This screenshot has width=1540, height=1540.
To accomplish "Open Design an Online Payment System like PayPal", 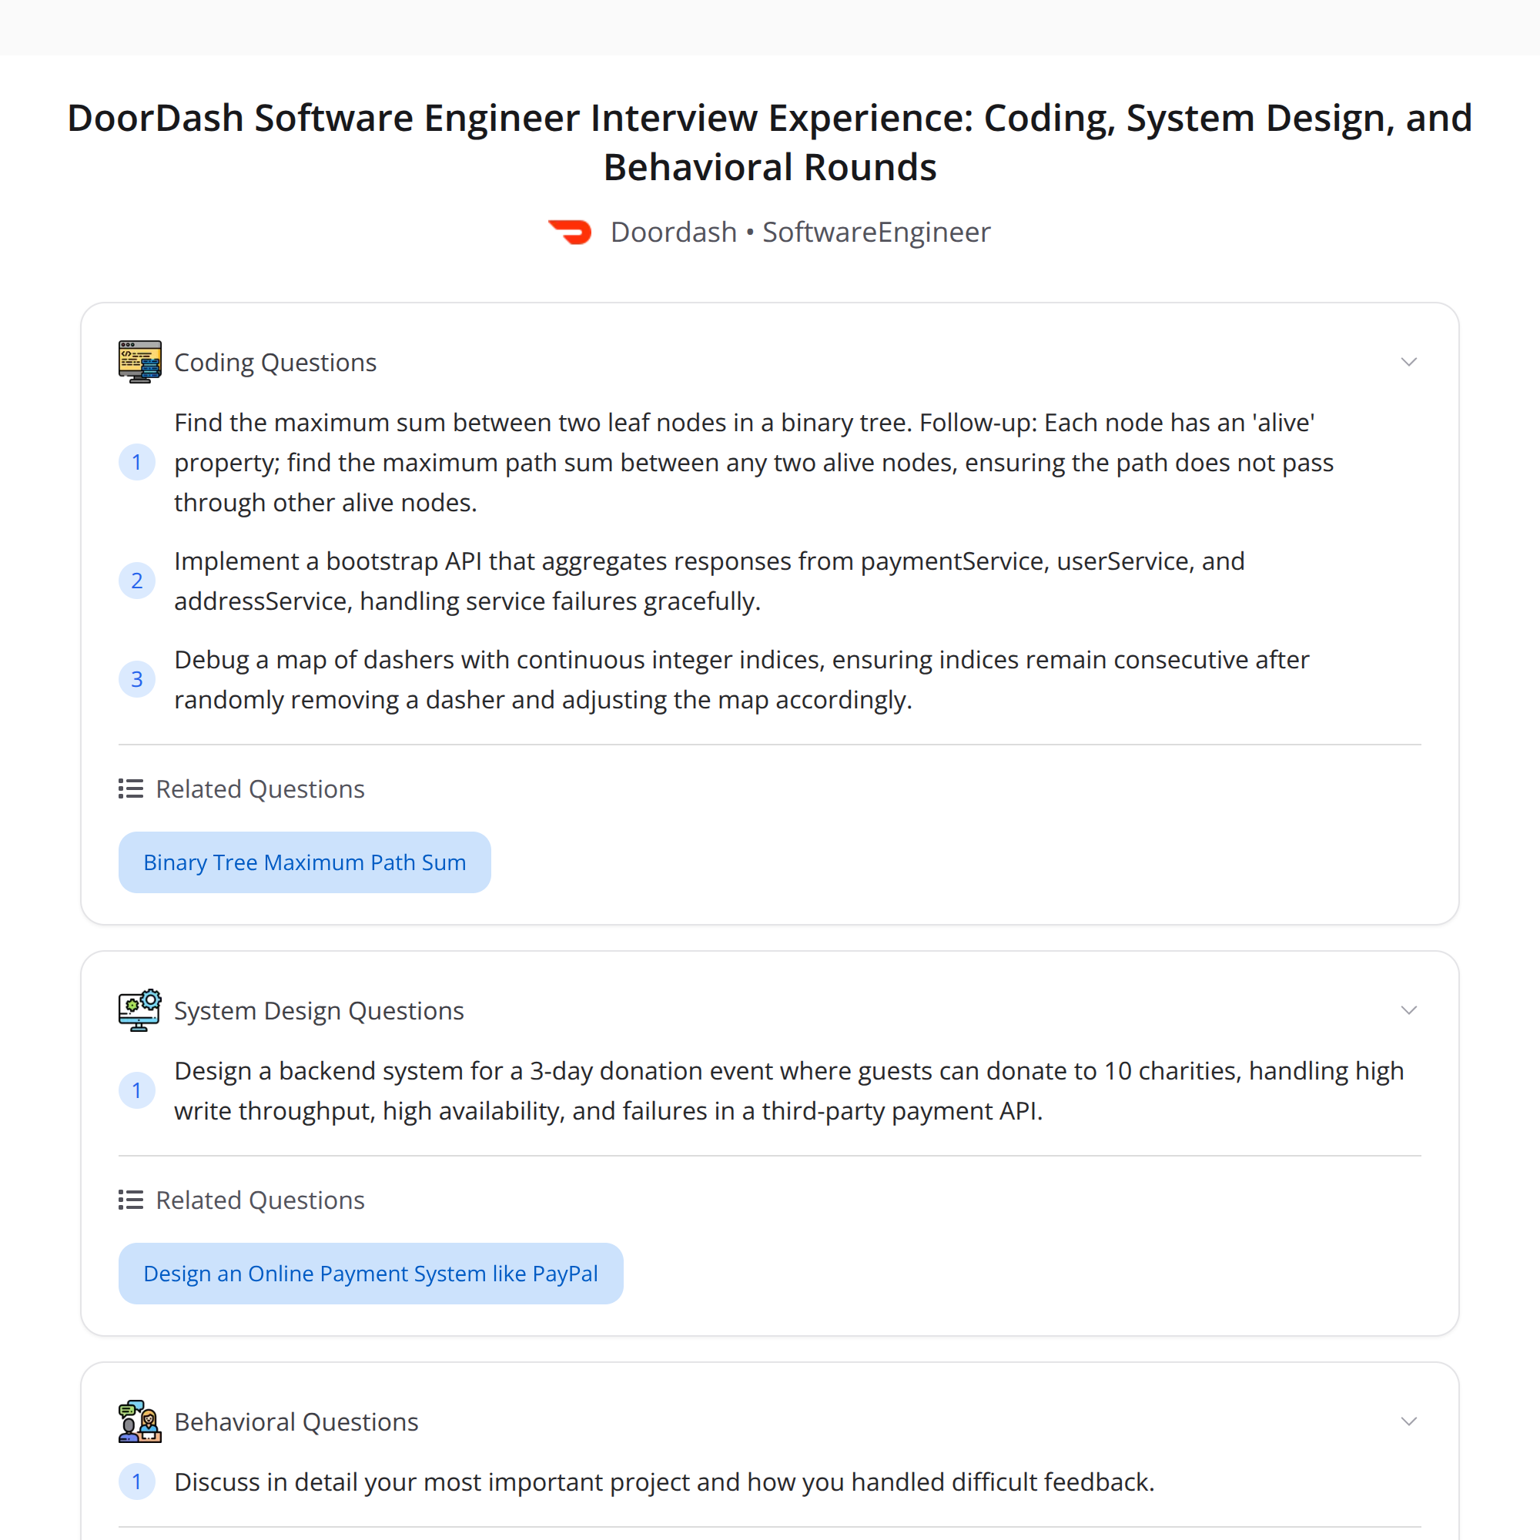I will 370,1273.
